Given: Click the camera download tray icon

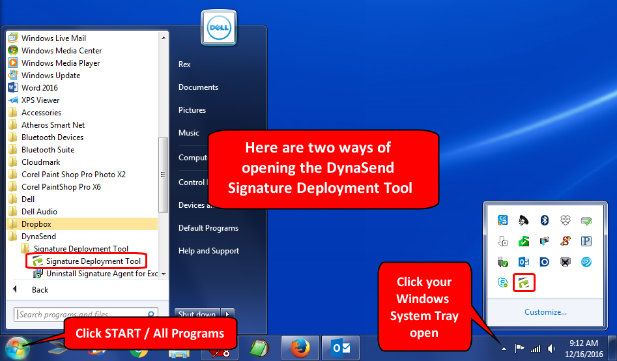Looking at the screenshot, I should 544,241.
